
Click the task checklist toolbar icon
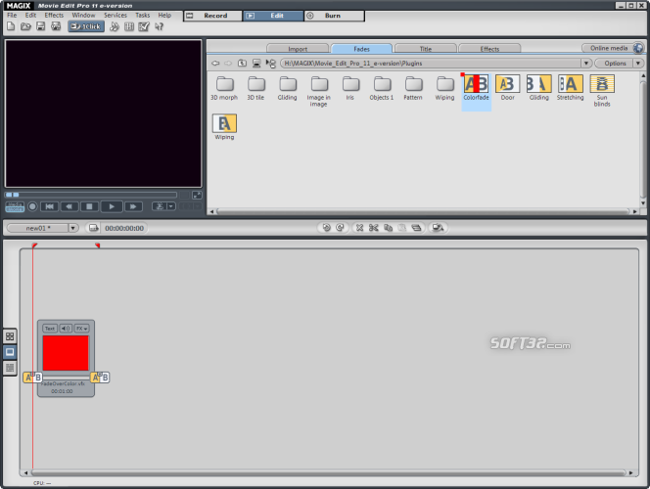click(144, 26)
